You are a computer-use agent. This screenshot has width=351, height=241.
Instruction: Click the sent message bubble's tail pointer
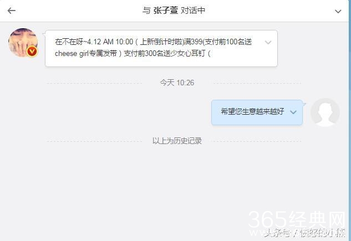pyautogui.click(x=304, y=104)
